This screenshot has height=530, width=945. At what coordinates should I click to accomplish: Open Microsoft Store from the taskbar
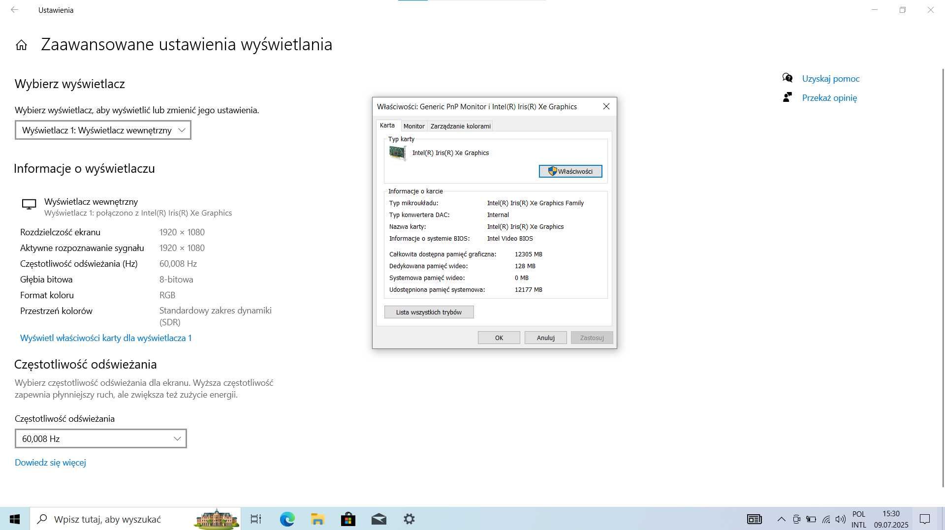[348, 519]
